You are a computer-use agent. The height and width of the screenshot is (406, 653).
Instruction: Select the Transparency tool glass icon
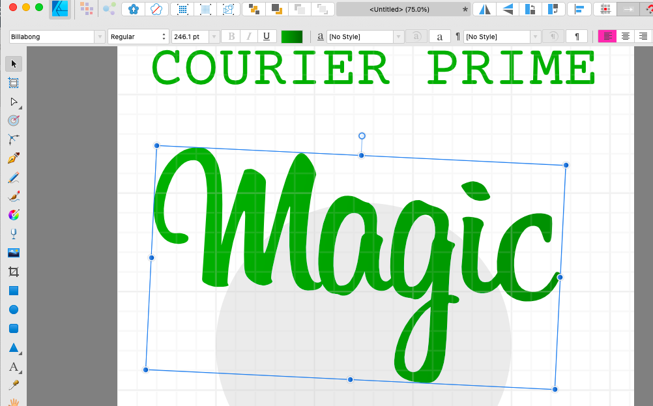[x=14, y=234]
